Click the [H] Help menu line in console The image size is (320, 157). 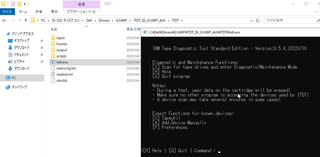pyautogui.click(x=162, y=72)
